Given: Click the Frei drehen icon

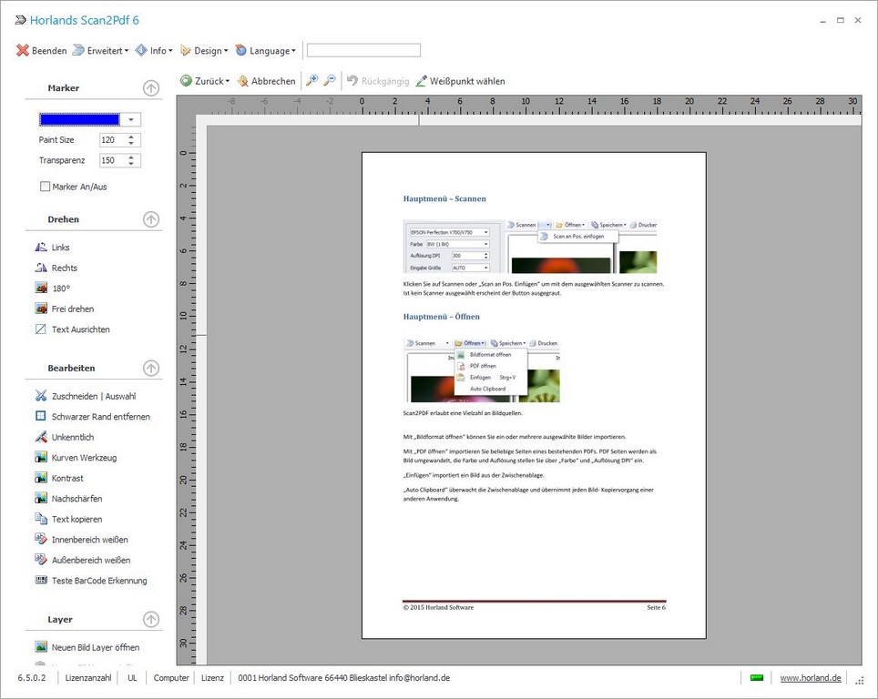Looking at the screenshot, I should point(41,309).
